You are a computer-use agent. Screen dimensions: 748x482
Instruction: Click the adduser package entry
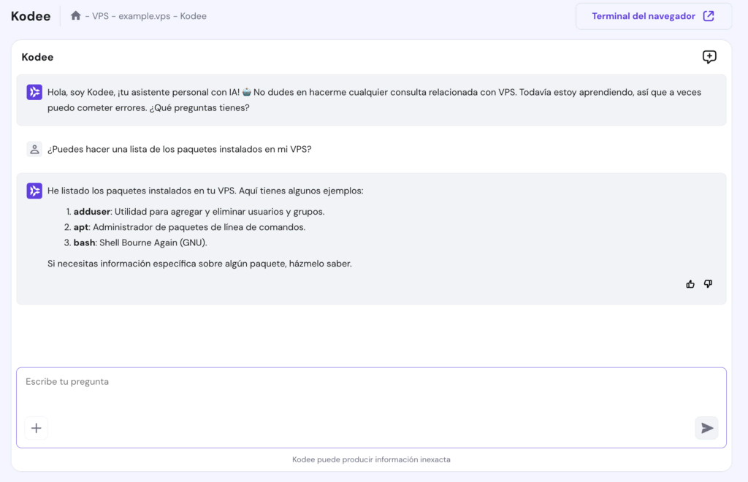click(90, 212)
